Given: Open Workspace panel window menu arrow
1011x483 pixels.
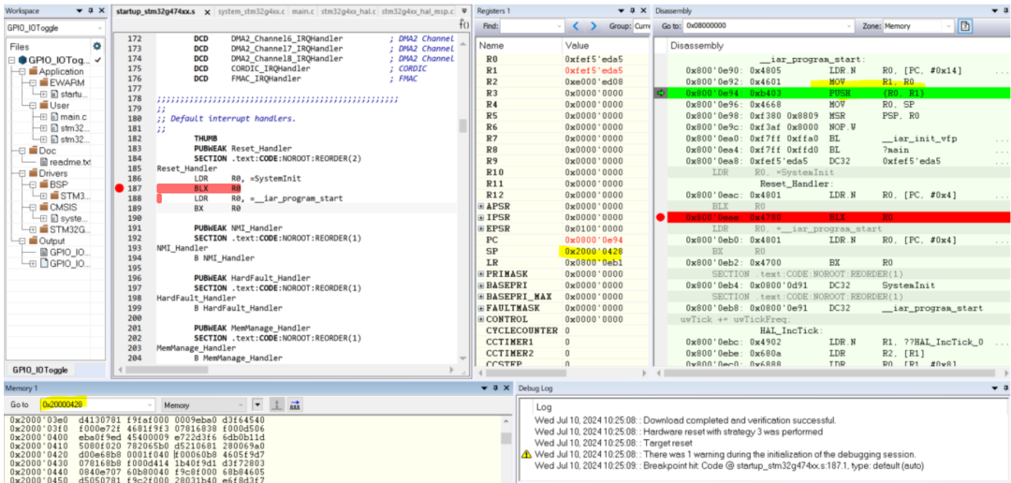Looking at the screenshot, I should click(80, 11).
